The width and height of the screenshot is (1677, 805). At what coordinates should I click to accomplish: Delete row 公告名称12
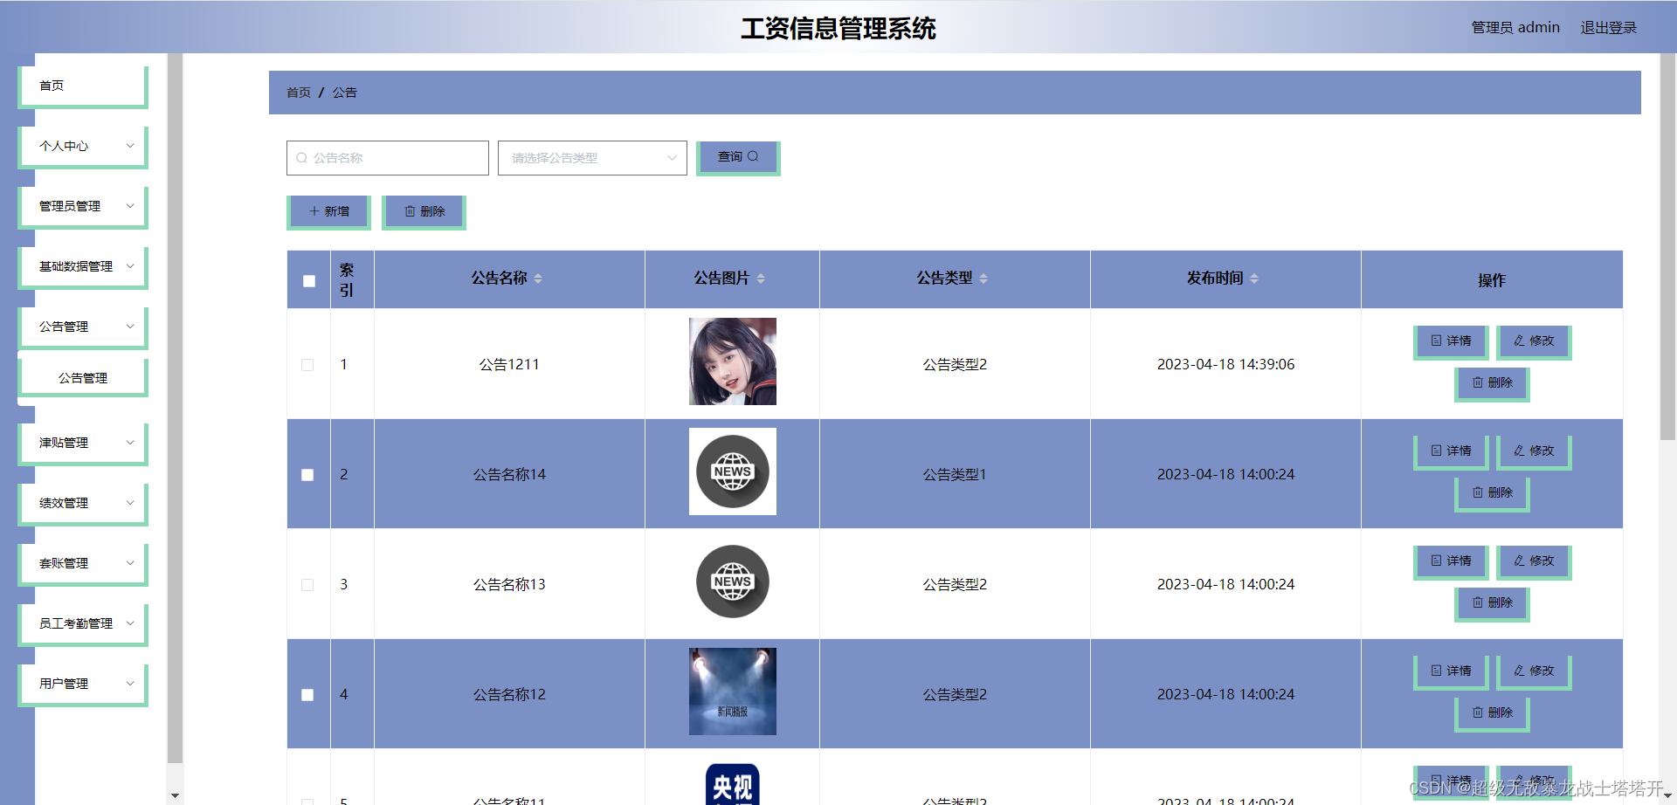1492,713
